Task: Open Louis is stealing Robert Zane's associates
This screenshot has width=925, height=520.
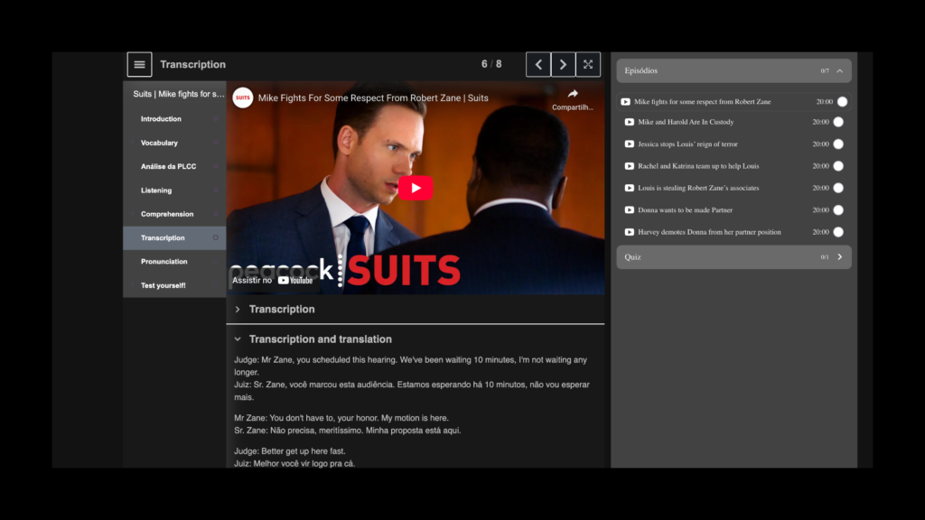Action: tap(698, 188)
